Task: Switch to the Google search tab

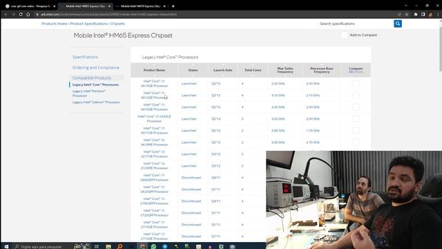Action: pos(30,6)
